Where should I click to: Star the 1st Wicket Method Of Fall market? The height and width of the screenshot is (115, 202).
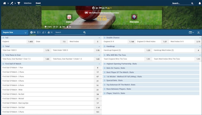(105, 76)
